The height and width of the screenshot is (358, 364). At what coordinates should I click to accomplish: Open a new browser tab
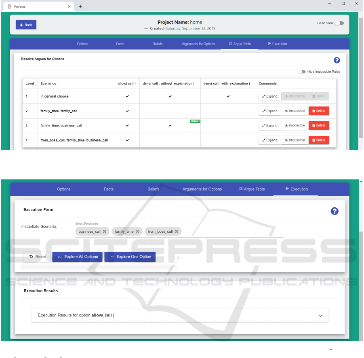point(80,6)
